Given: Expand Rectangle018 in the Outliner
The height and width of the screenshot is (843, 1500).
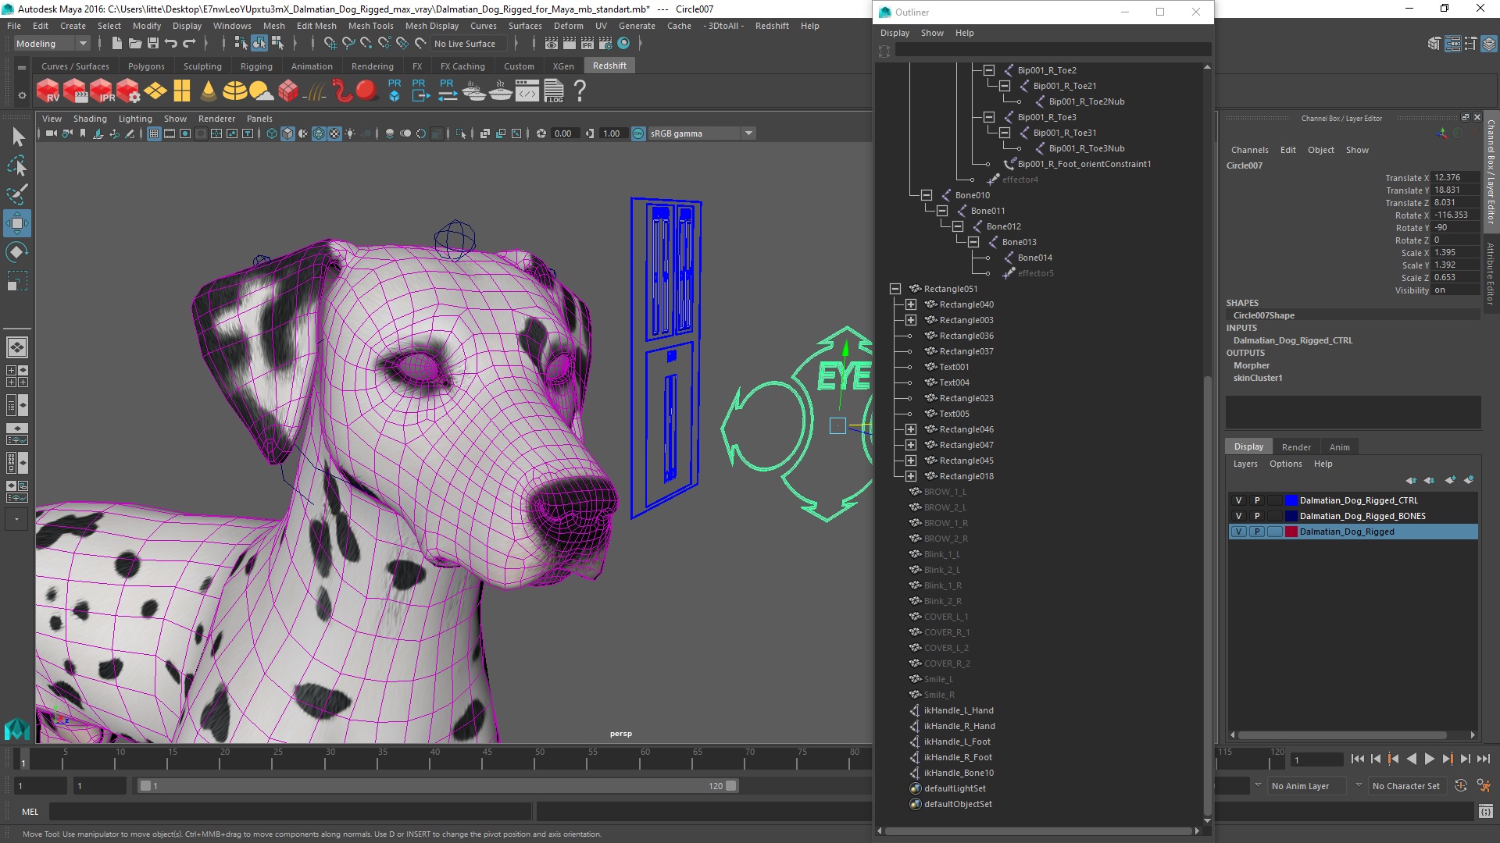Looking at the screenshot, I should 911,476.
